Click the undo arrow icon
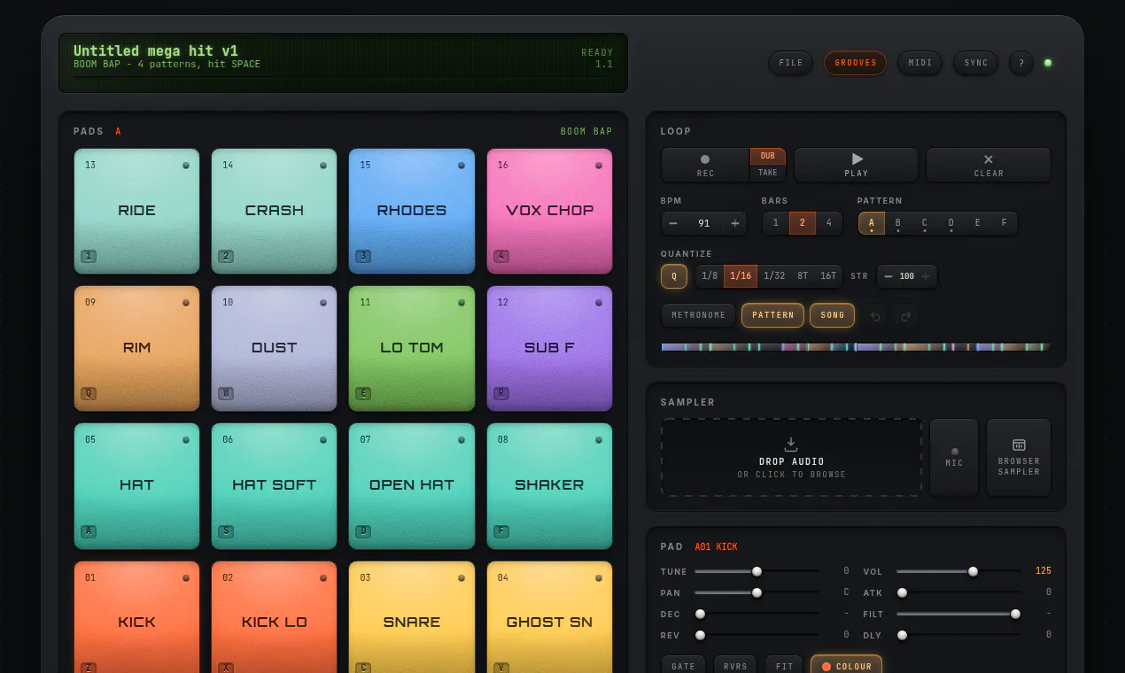This screenshot has width=1125, height=673. pyautogui.click(x=876, y=315)
